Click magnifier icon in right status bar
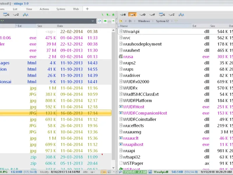Image resolution: width=233 pixels, height=175 pixels. (x=121, y=172)
